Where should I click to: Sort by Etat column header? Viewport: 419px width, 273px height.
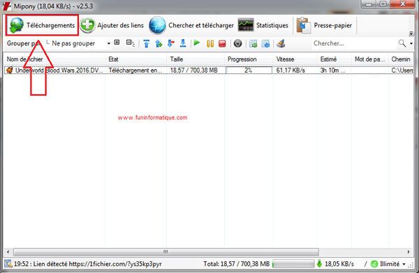pos(136,59)
